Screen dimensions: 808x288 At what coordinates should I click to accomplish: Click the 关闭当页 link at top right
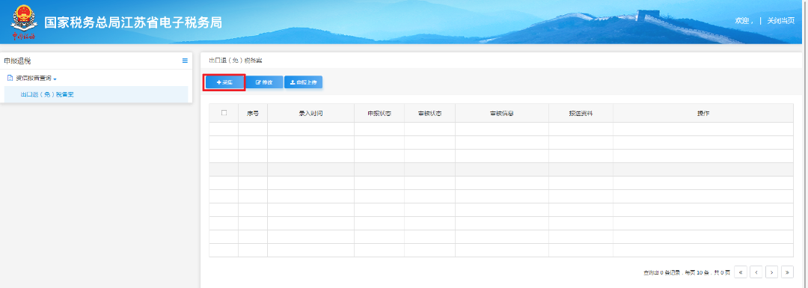(x=780, y=21)
